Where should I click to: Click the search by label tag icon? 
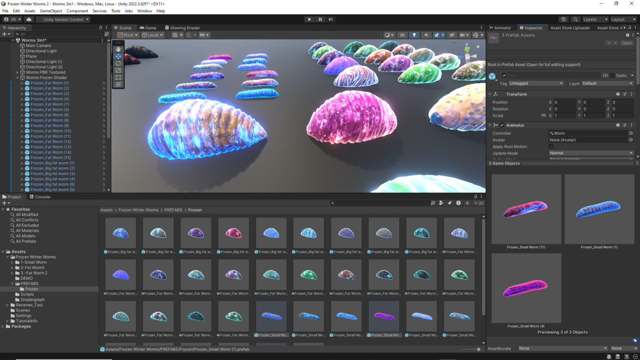(x=450, y=203)
